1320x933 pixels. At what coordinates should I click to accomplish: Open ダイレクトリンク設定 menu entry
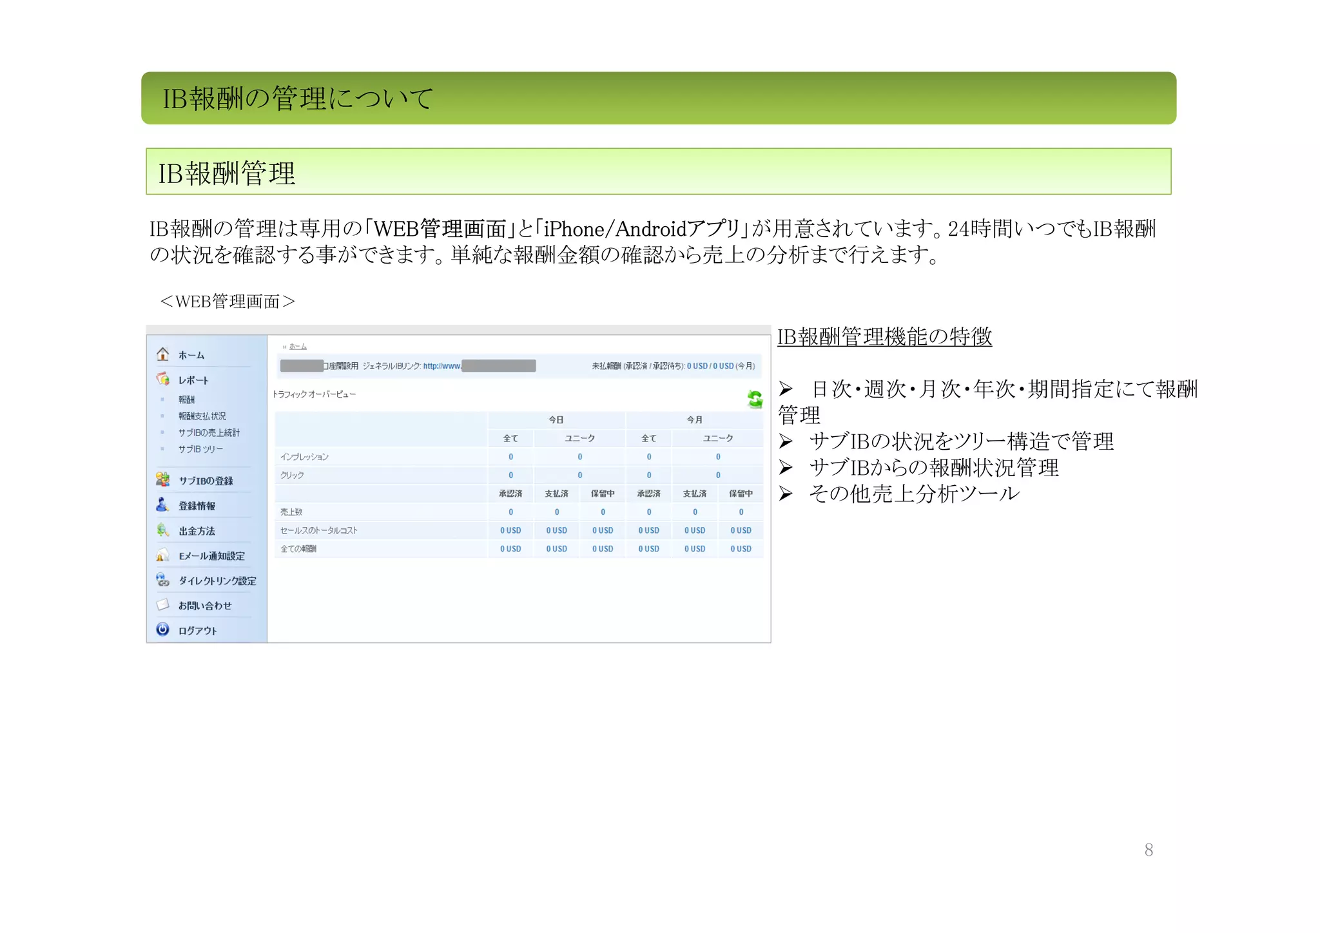coord(217,581)
